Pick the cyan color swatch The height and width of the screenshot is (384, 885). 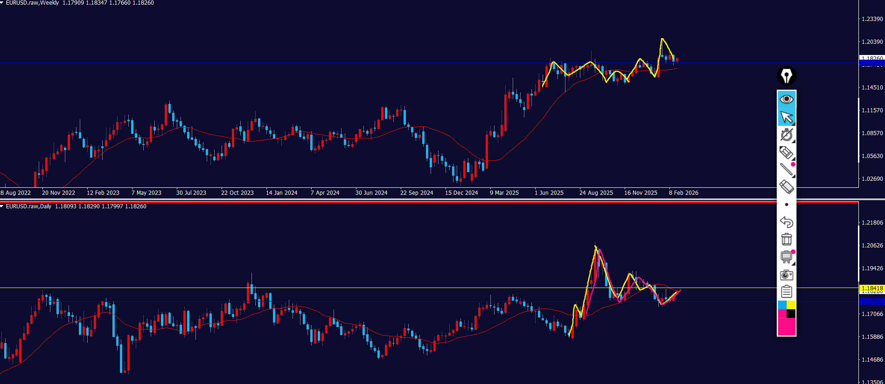tap(782, 305)
